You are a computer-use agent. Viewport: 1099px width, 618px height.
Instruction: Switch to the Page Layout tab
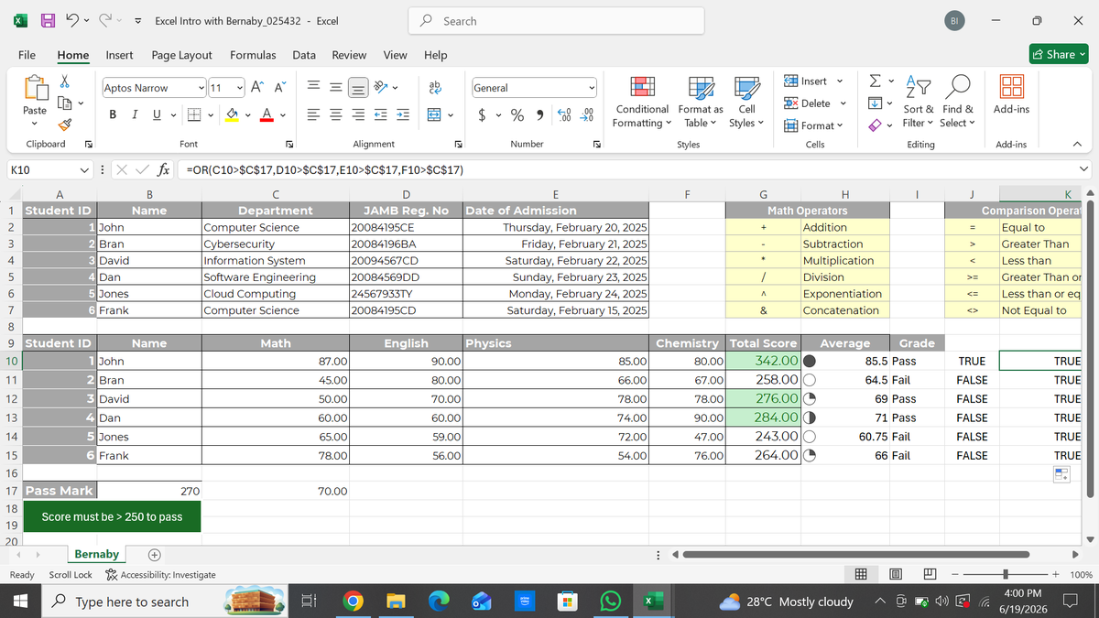point(181,55)
